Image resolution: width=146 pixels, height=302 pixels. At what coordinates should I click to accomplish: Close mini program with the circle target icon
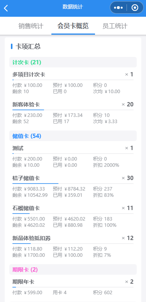(x=135, y=8)
